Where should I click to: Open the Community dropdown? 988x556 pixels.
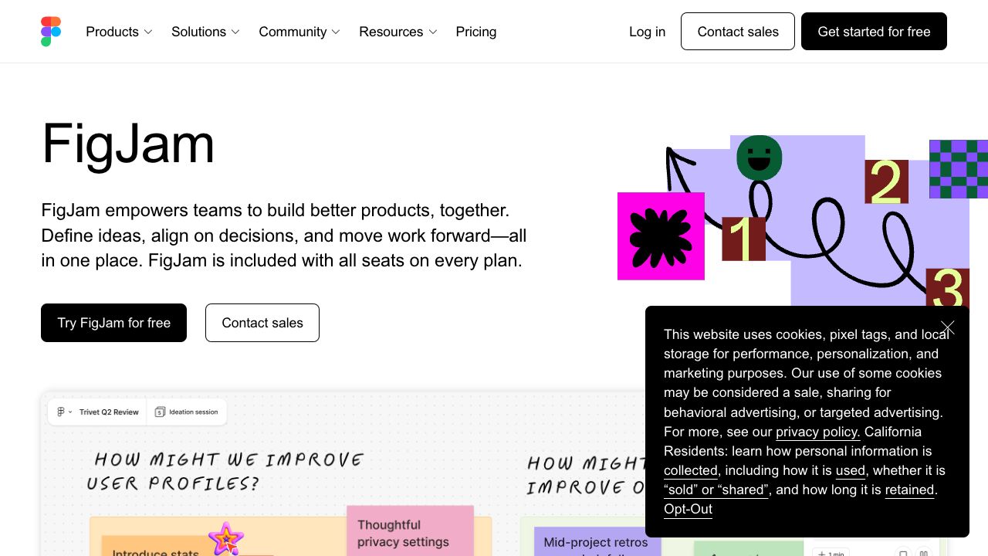pos(299,32)
